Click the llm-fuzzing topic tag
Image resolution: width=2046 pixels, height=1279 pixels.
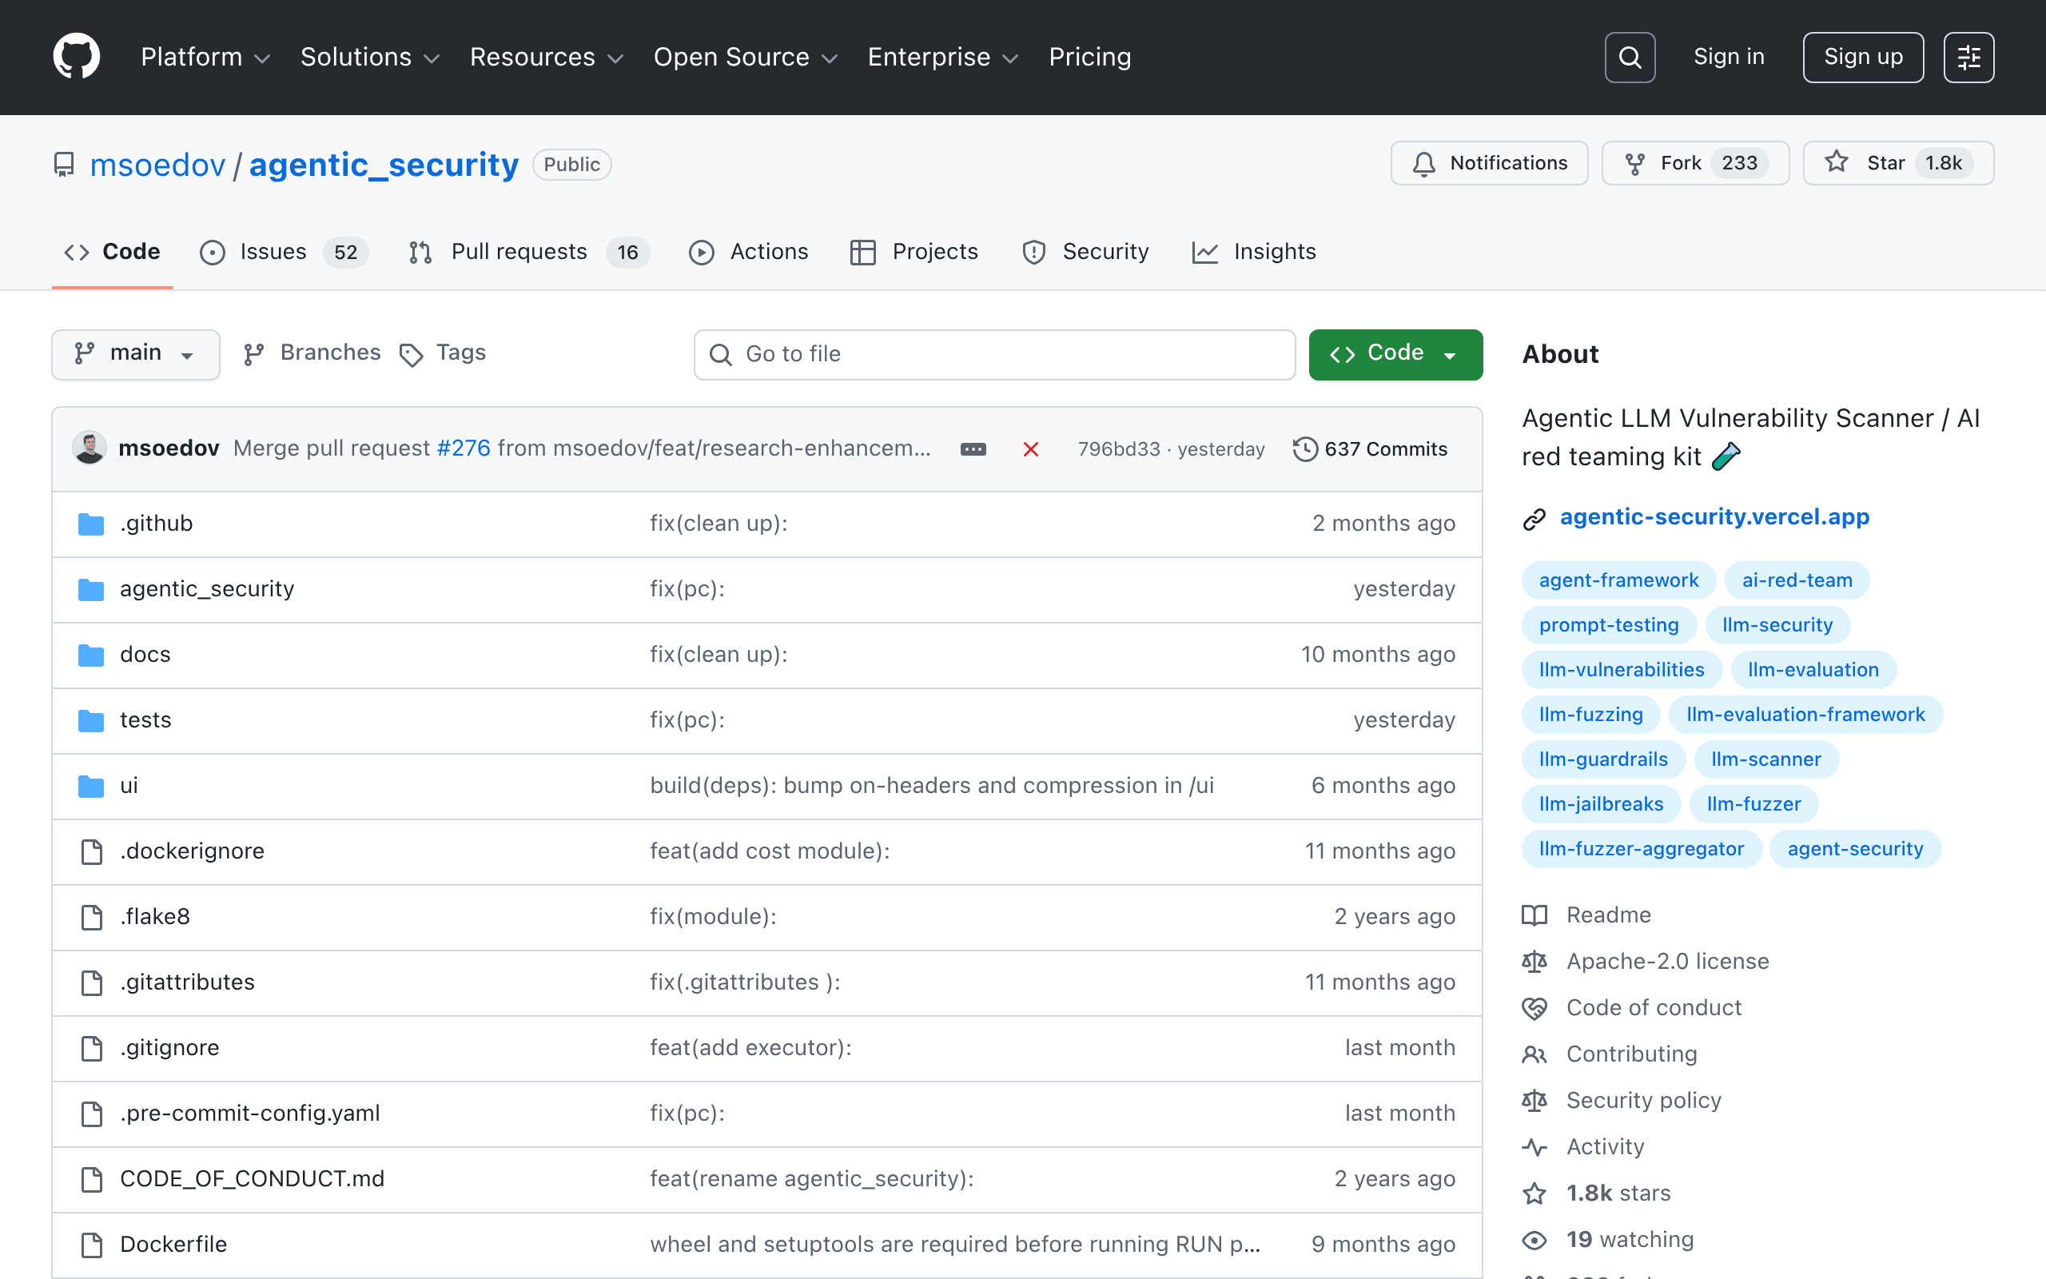click(1590, 715)
